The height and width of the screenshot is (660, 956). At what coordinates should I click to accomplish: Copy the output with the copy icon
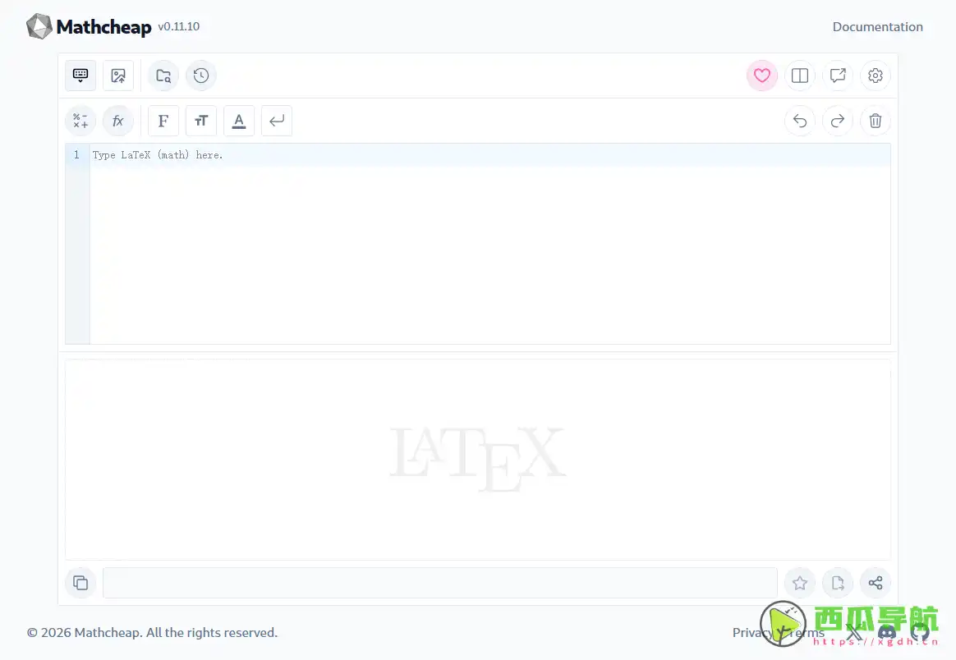click(x=80, y=583)
